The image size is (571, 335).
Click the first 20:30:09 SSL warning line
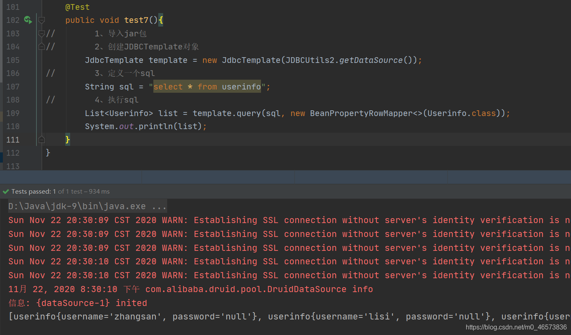290,220
